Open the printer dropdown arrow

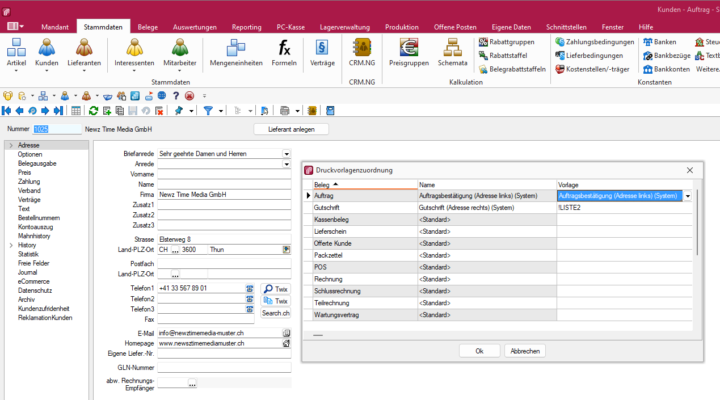coord(297,111)
